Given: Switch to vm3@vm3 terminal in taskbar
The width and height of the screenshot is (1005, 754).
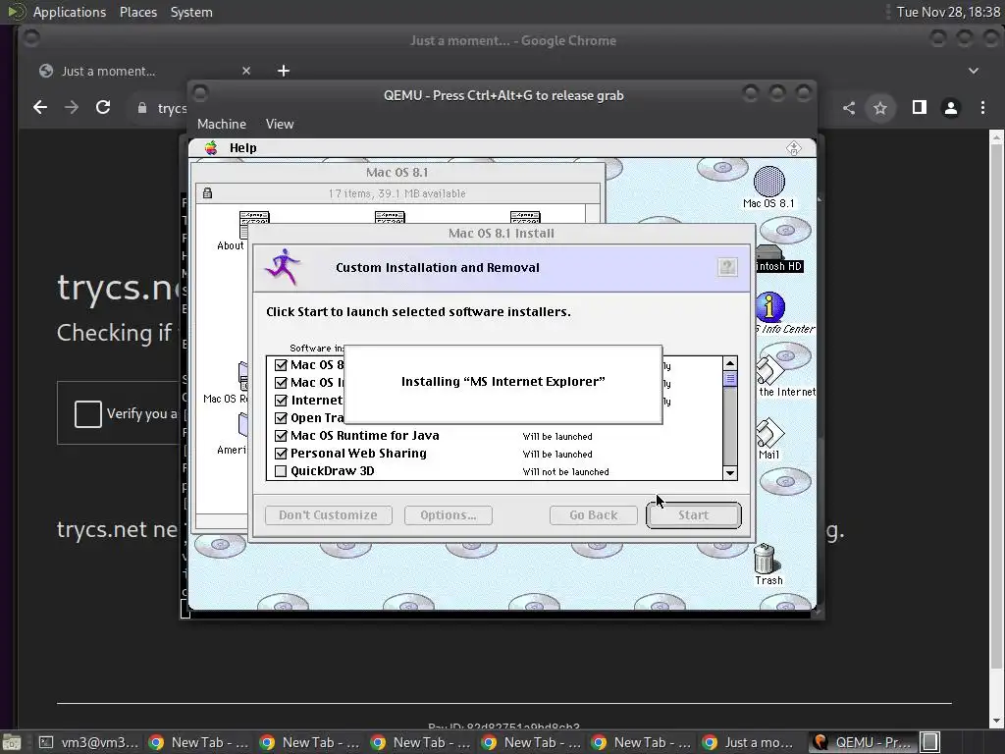Looking at the screenshot, I should click(88, 742).
